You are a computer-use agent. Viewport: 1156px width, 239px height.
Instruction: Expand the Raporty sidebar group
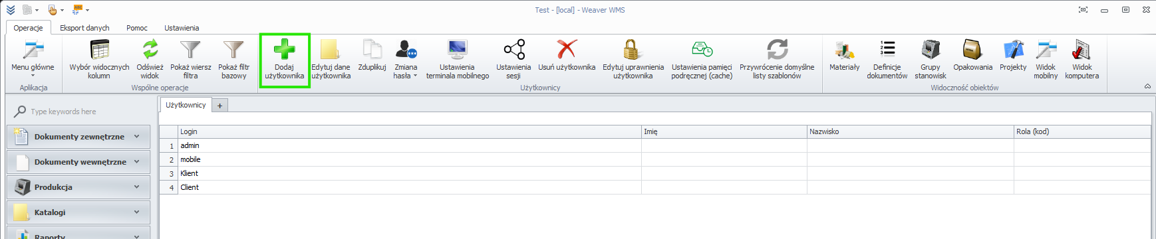point(78,233)
